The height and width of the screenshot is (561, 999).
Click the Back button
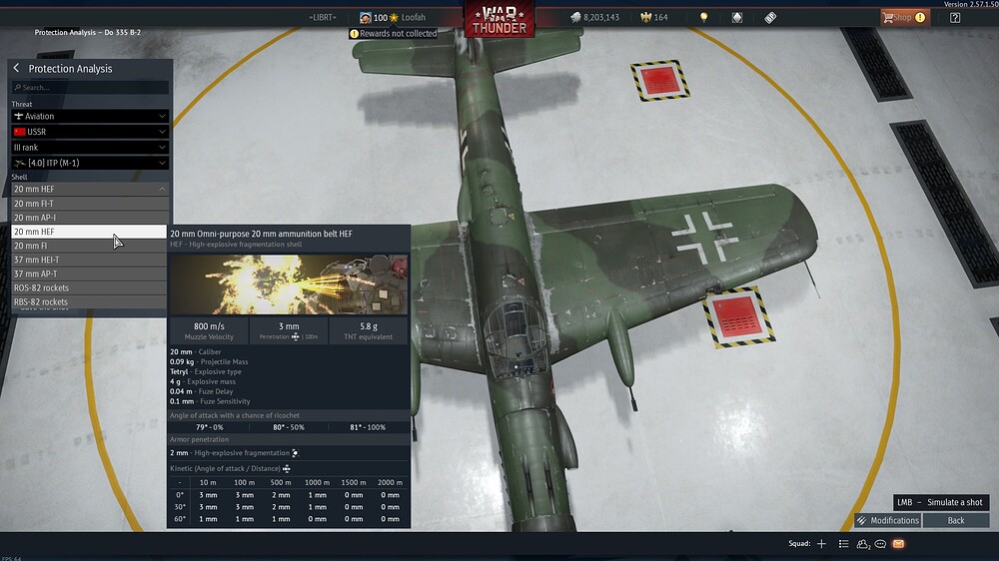956,520
